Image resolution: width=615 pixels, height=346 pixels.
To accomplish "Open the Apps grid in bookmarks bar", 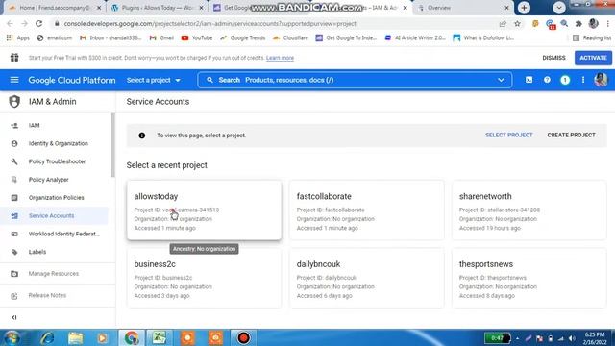I will pyautogui.click(x=18, y=38).
